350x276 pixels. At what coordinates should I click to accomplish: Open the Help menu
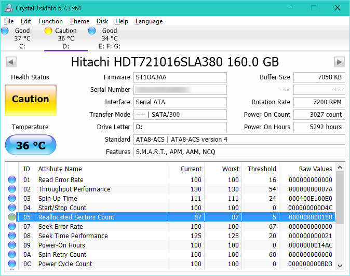click(122, 21)
